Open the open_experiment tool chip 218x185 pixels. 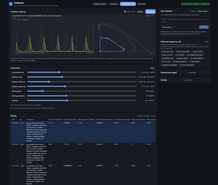pyautogui.click(x=183, y=52)
